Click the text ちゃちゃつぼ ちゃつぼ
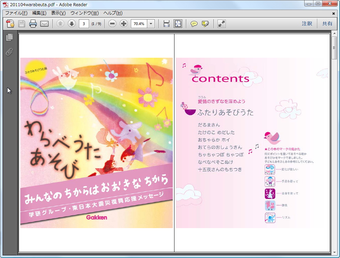The height and width of the screenshot is (258, 340). coord(221,155)
